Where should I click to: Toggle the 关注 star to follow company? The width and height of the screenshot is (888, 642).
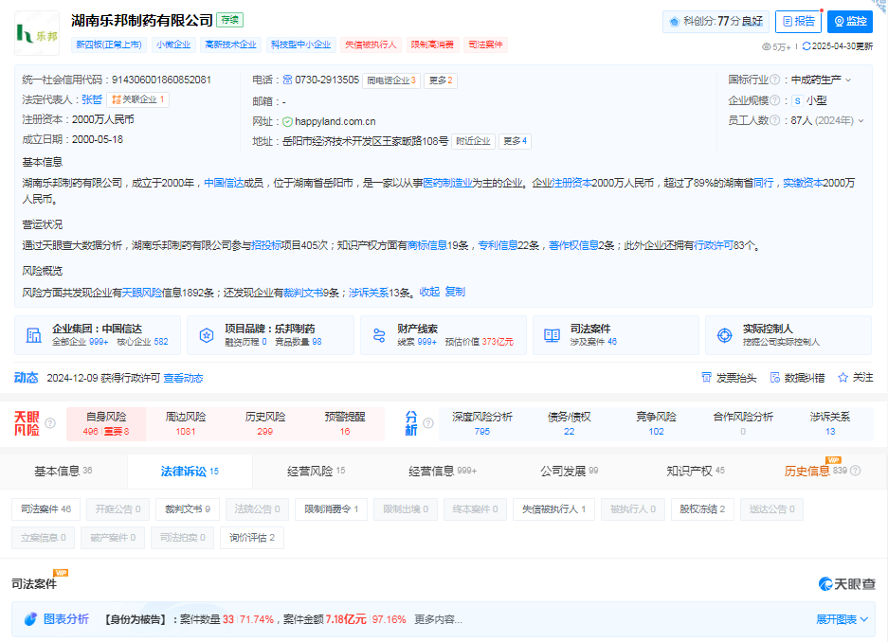coord(843,377)
